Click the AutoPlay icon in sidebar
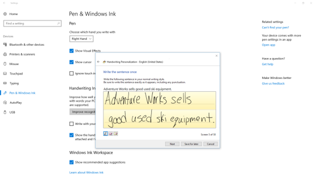 5,103
